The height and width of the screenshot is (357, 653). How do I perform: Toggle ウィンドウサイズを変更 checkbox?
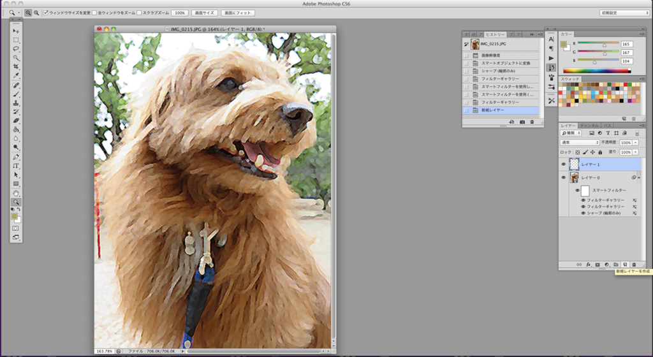[x=46, y=13]
